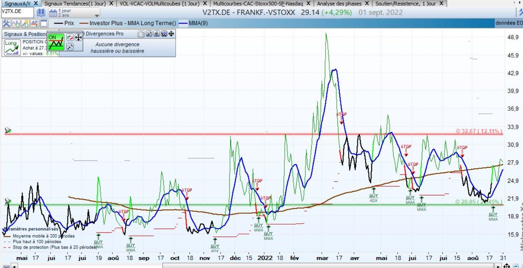Close the Analyse des phases tab
523x268 pixels.
367,3
